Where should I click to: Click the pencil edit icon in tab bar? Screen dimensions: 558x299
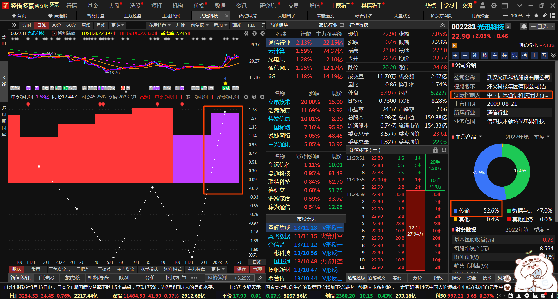coord(544,16)
